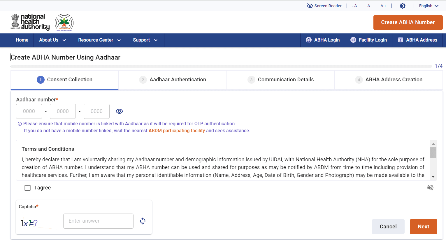446x240 pixels.
Task: Open ABHA Login
Action: point(322,40)
